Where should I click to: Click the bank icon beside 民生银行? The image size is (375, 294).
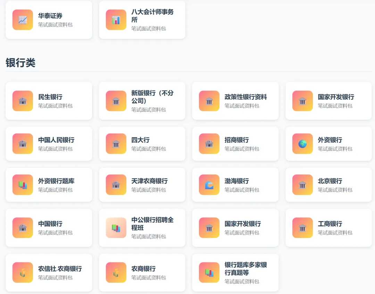click(23, 101)
